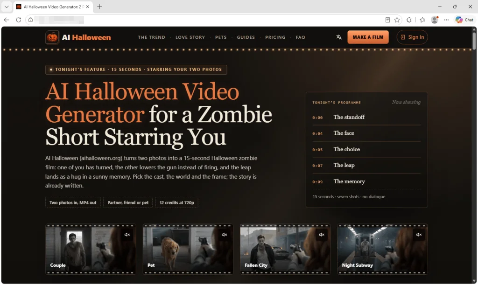Bookmark this page with star icon
Screen dimensions: 478x285
click(397, 20)
